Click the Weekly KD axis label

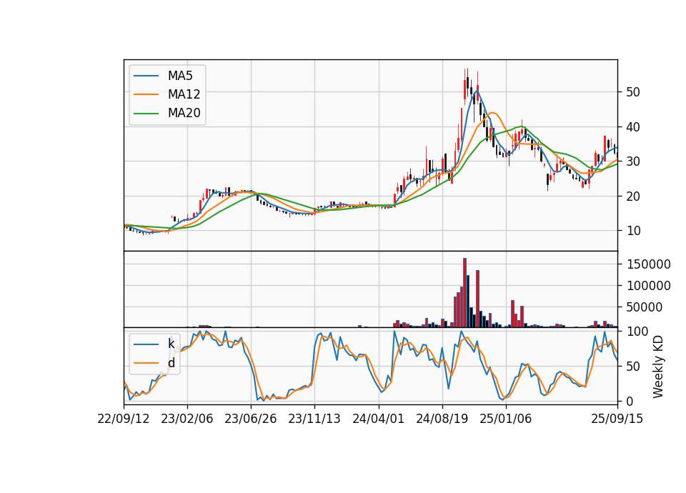[658, 367]
